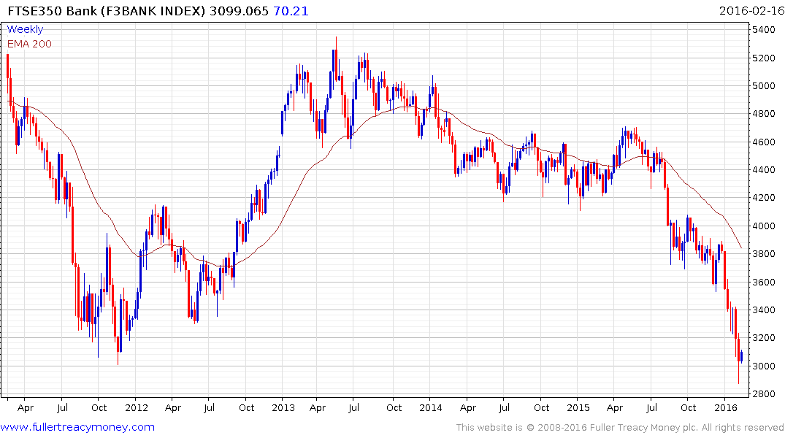This screenshot has height=438, width=785.
Task: Click the 5000 price axis label
Action: pos(764,86)
